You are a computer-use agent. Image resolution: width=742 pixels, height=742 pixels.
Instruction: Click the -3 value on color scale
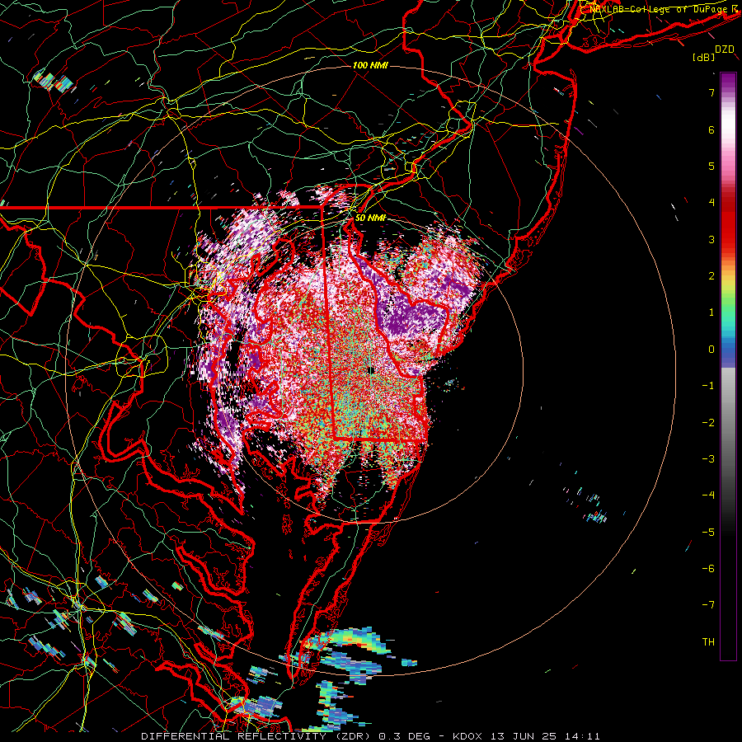point(708,458)
